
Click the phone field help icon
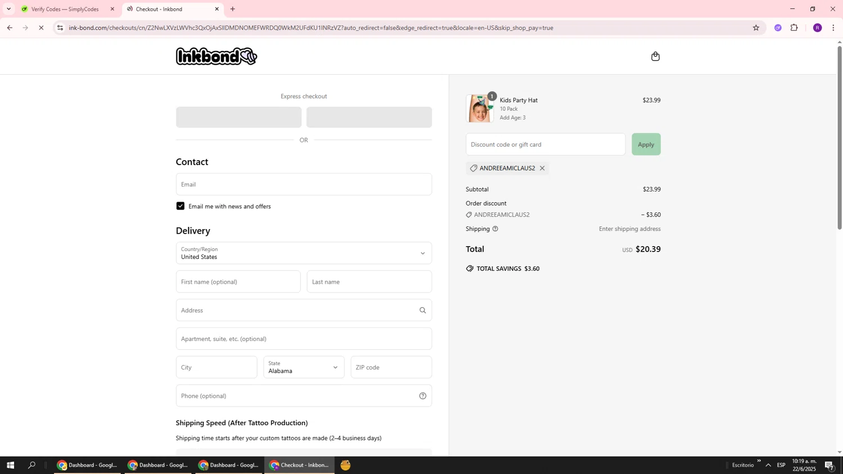tap(423, 396)
